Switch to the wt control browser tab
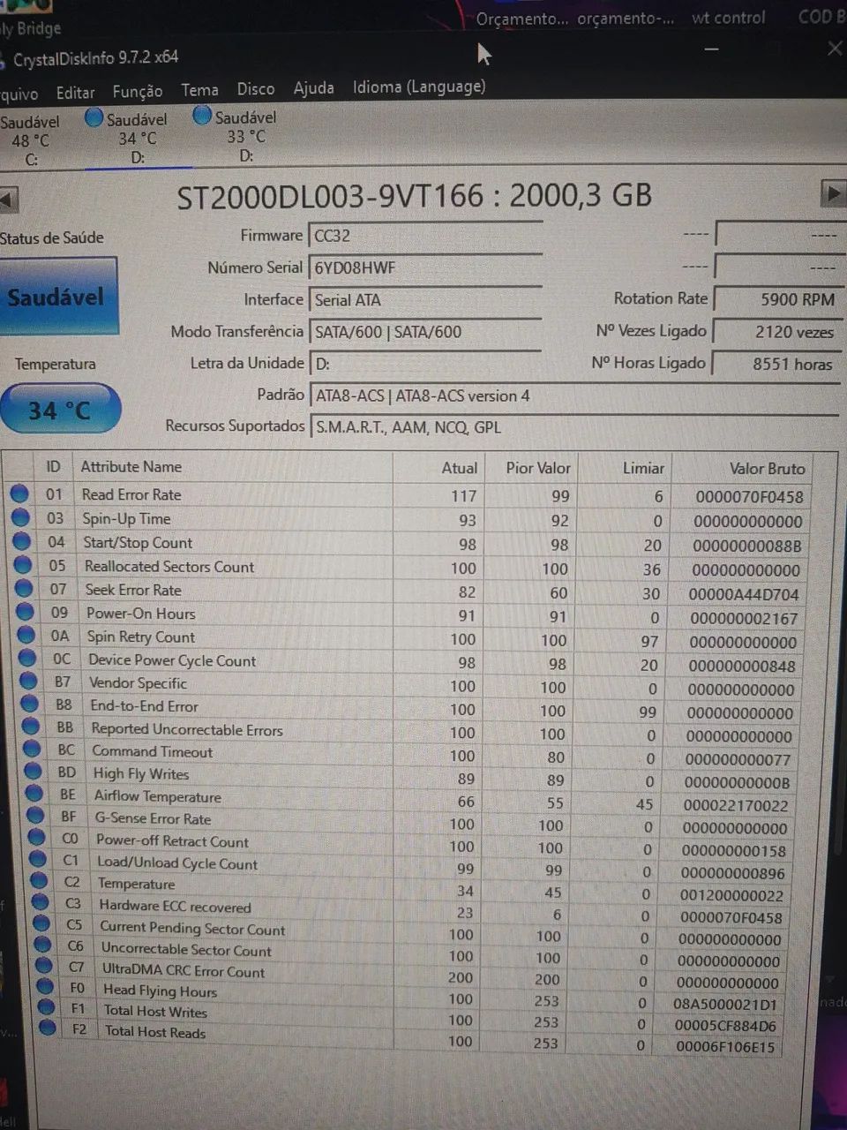Image resolution: width=847 pixels, height=1130 pixels. (729, 18)
